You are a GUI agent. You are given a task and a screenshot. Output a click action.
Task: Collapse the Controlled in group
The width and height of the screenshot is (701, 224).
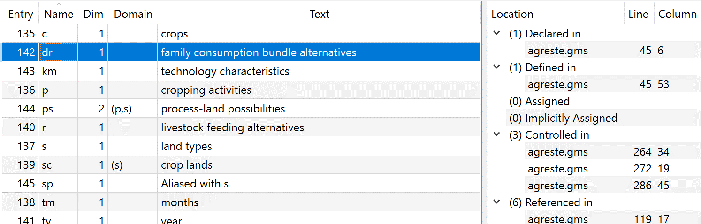pyautogui.click(x=497, y=135)
